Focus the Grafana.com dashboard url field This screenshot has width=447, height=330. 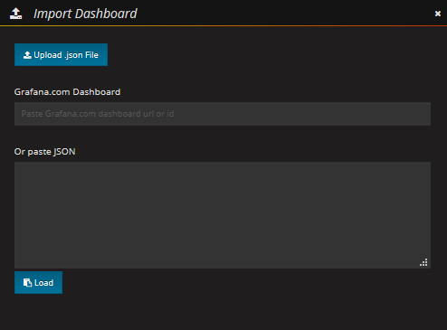coord(223,114)
